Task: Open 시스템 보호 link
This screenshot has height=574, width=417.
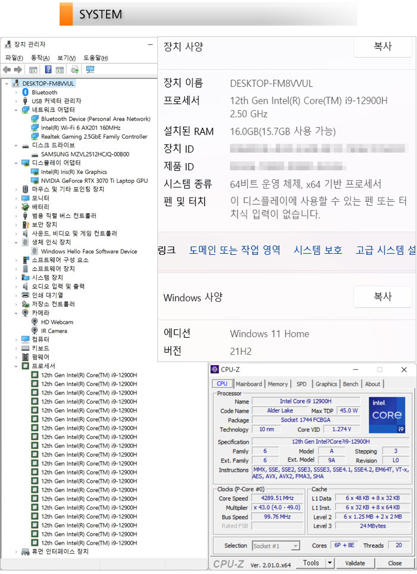Action: click(x=318, y=250)
